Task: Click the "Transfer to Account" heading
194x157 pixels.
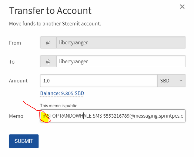Action: click(x=50, y=11)
